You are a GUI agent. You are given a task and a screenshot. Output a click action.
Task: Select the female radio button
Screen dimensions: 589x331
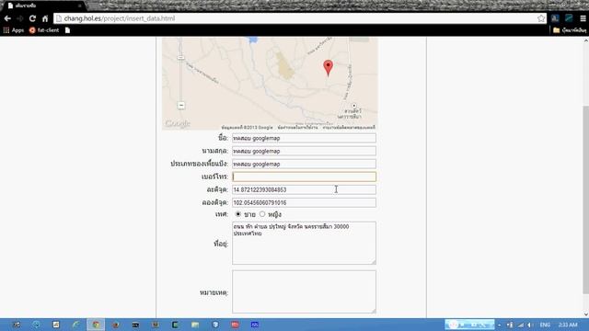tap(262, 214)
